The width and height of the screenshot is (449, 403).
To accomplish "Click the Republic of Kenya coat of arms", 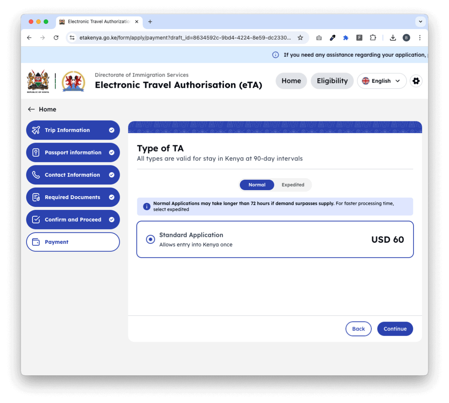I will [38, 81].
